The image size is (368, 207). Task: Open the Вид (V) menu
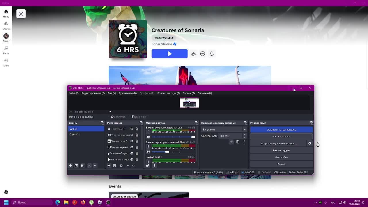(x=112, y=93)
